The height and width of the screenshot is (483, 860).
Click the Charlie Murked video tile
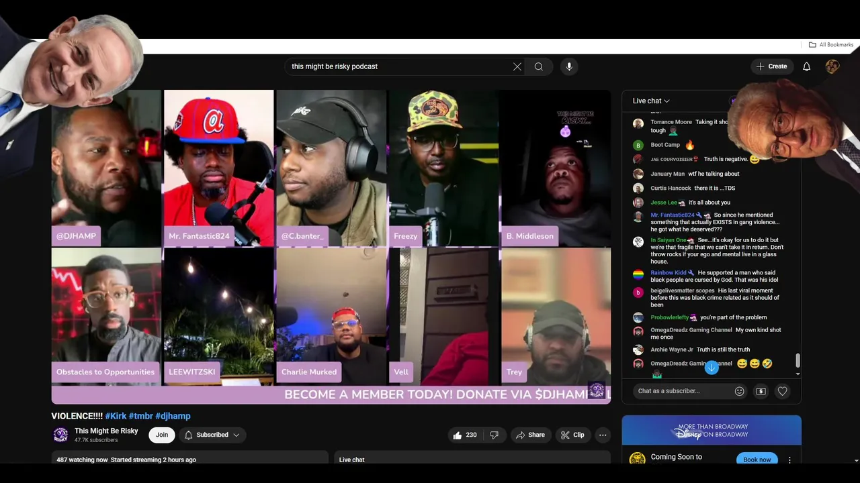(331, 317)
